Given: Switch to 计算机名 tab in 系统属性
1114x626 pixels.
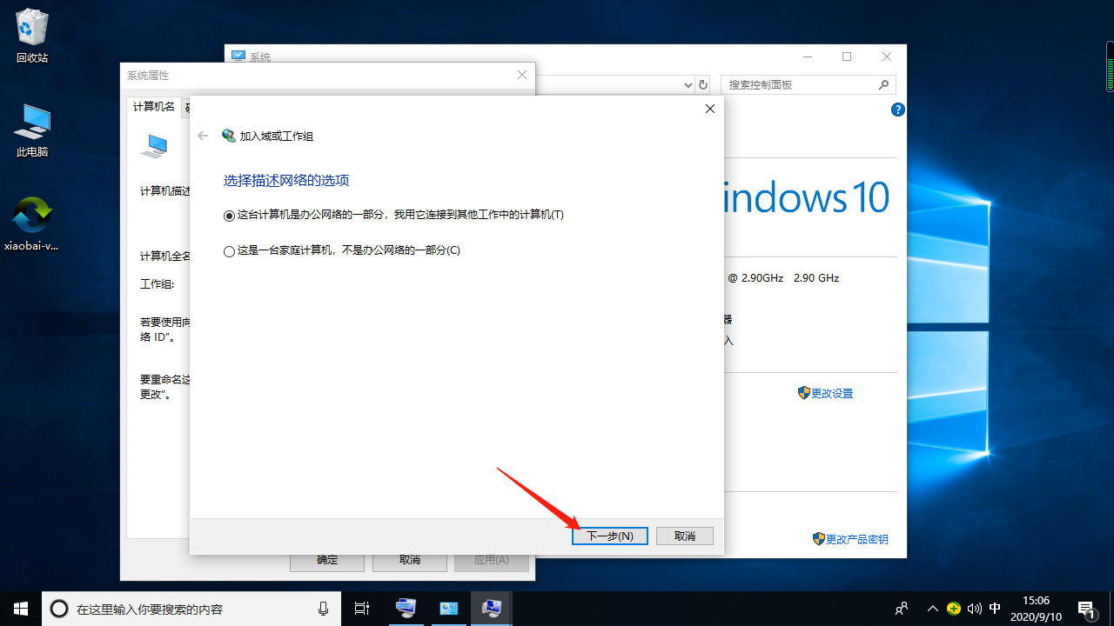Looking at the screenshot, I should click(154, 107).
